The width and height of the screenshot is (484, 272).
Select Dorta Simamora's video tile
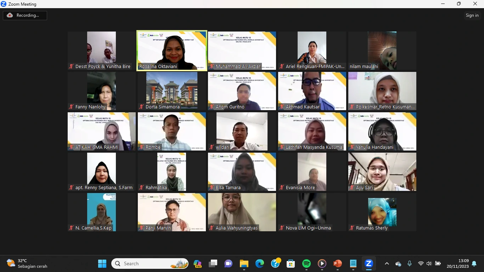pos(171,91)
